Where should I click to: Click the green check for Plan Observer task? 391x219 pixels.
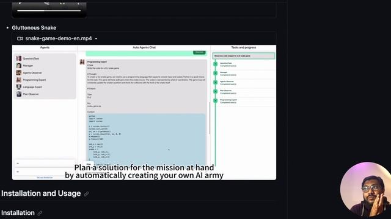coord(216,91)
